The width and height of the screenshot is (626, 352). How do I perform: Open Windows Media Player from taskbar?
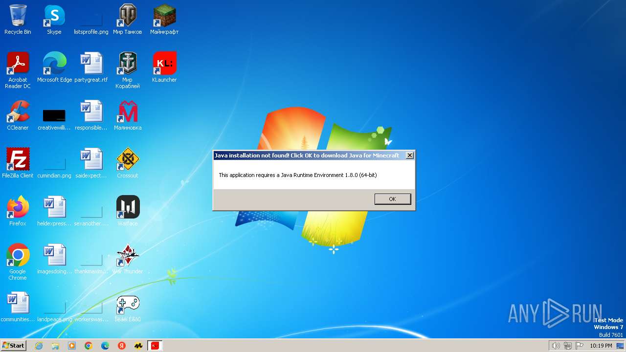(72, 346)
